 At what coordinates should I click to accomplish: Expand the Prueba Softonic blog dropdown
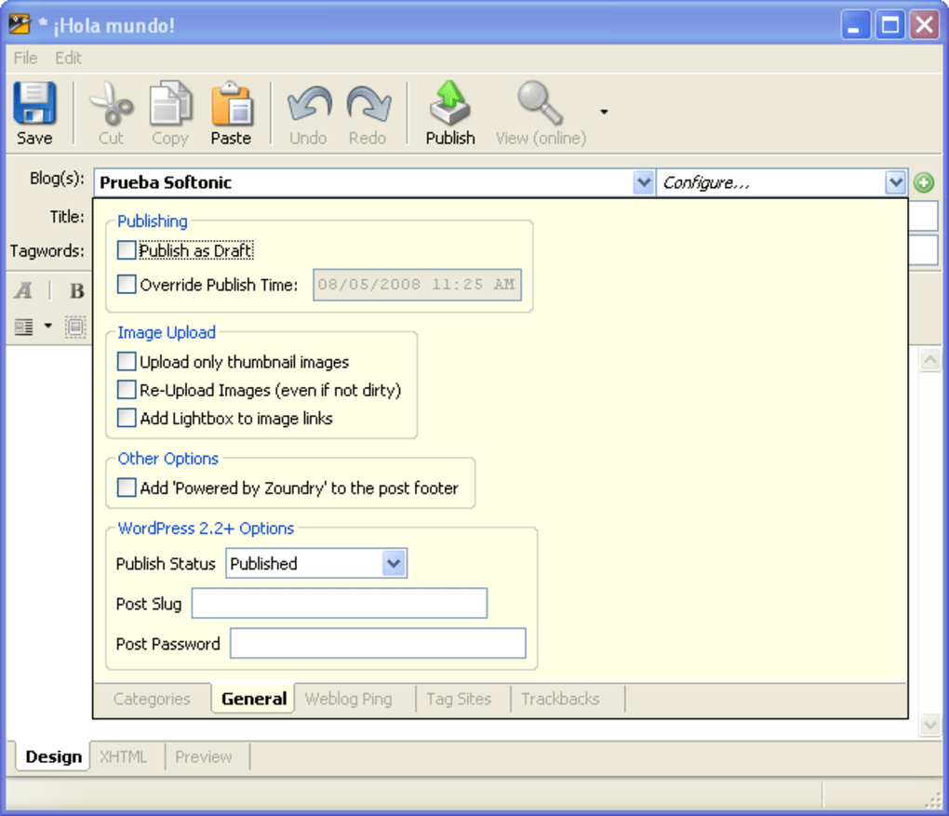point(644,182)
